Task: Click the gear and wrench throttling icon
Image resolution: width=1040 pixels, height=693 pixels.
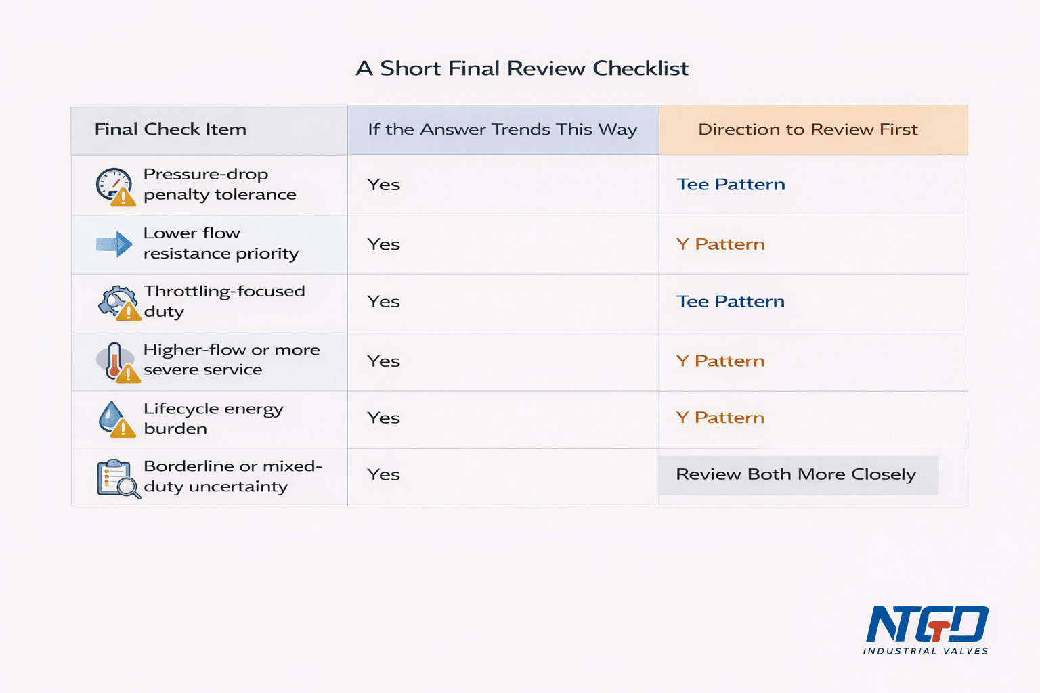Action: click(119, 303)
